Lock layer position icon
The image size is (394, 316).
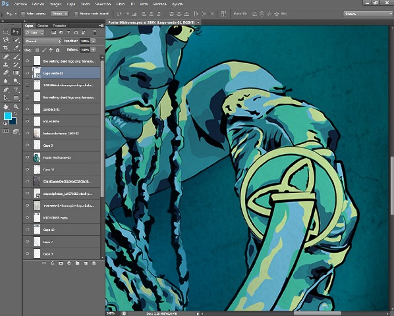[x=51, y=50]
